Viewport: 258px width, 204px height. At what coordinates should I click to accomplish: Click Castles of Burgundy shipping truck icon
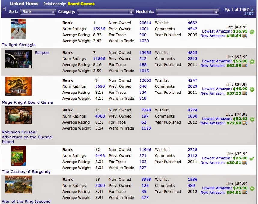pos(245,163)
